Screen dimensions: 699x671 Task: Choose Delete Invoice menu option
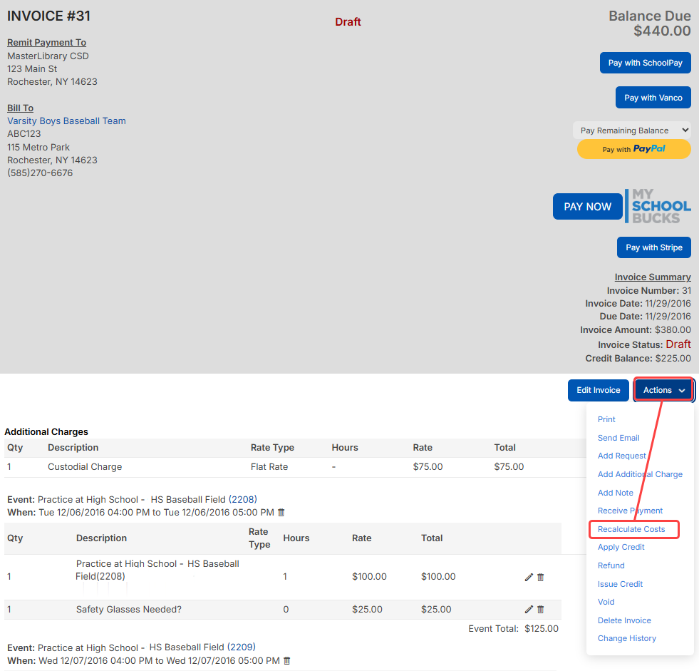click(x=624, y=620)
